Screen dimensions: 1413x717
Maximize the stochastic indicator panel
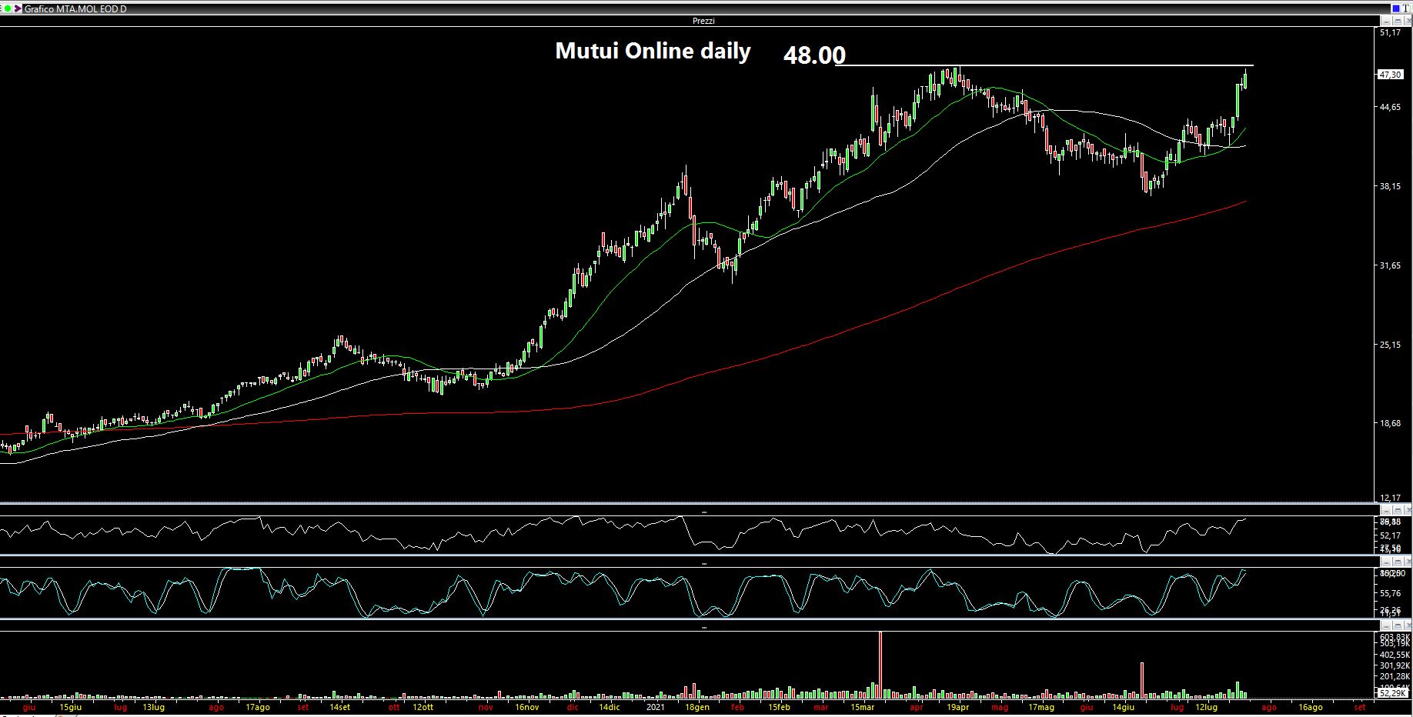pos(1398,562)
